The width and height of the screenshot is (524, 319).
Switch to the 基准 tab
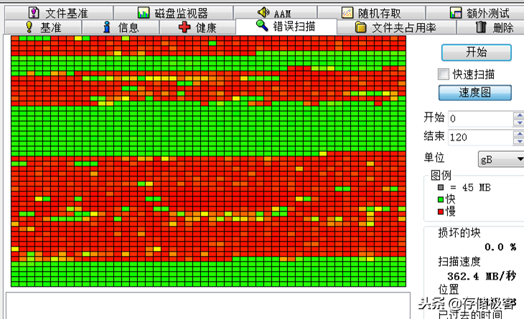43,27
